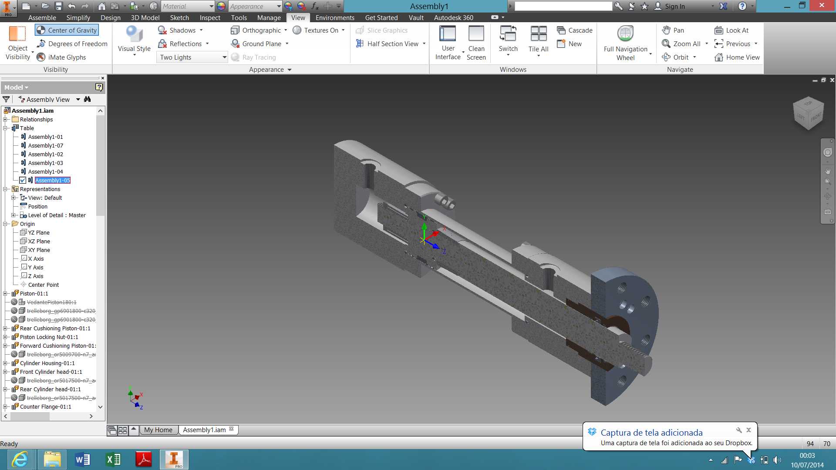
Task: Collapse the Representations node
Action: [x=6, y=189]
